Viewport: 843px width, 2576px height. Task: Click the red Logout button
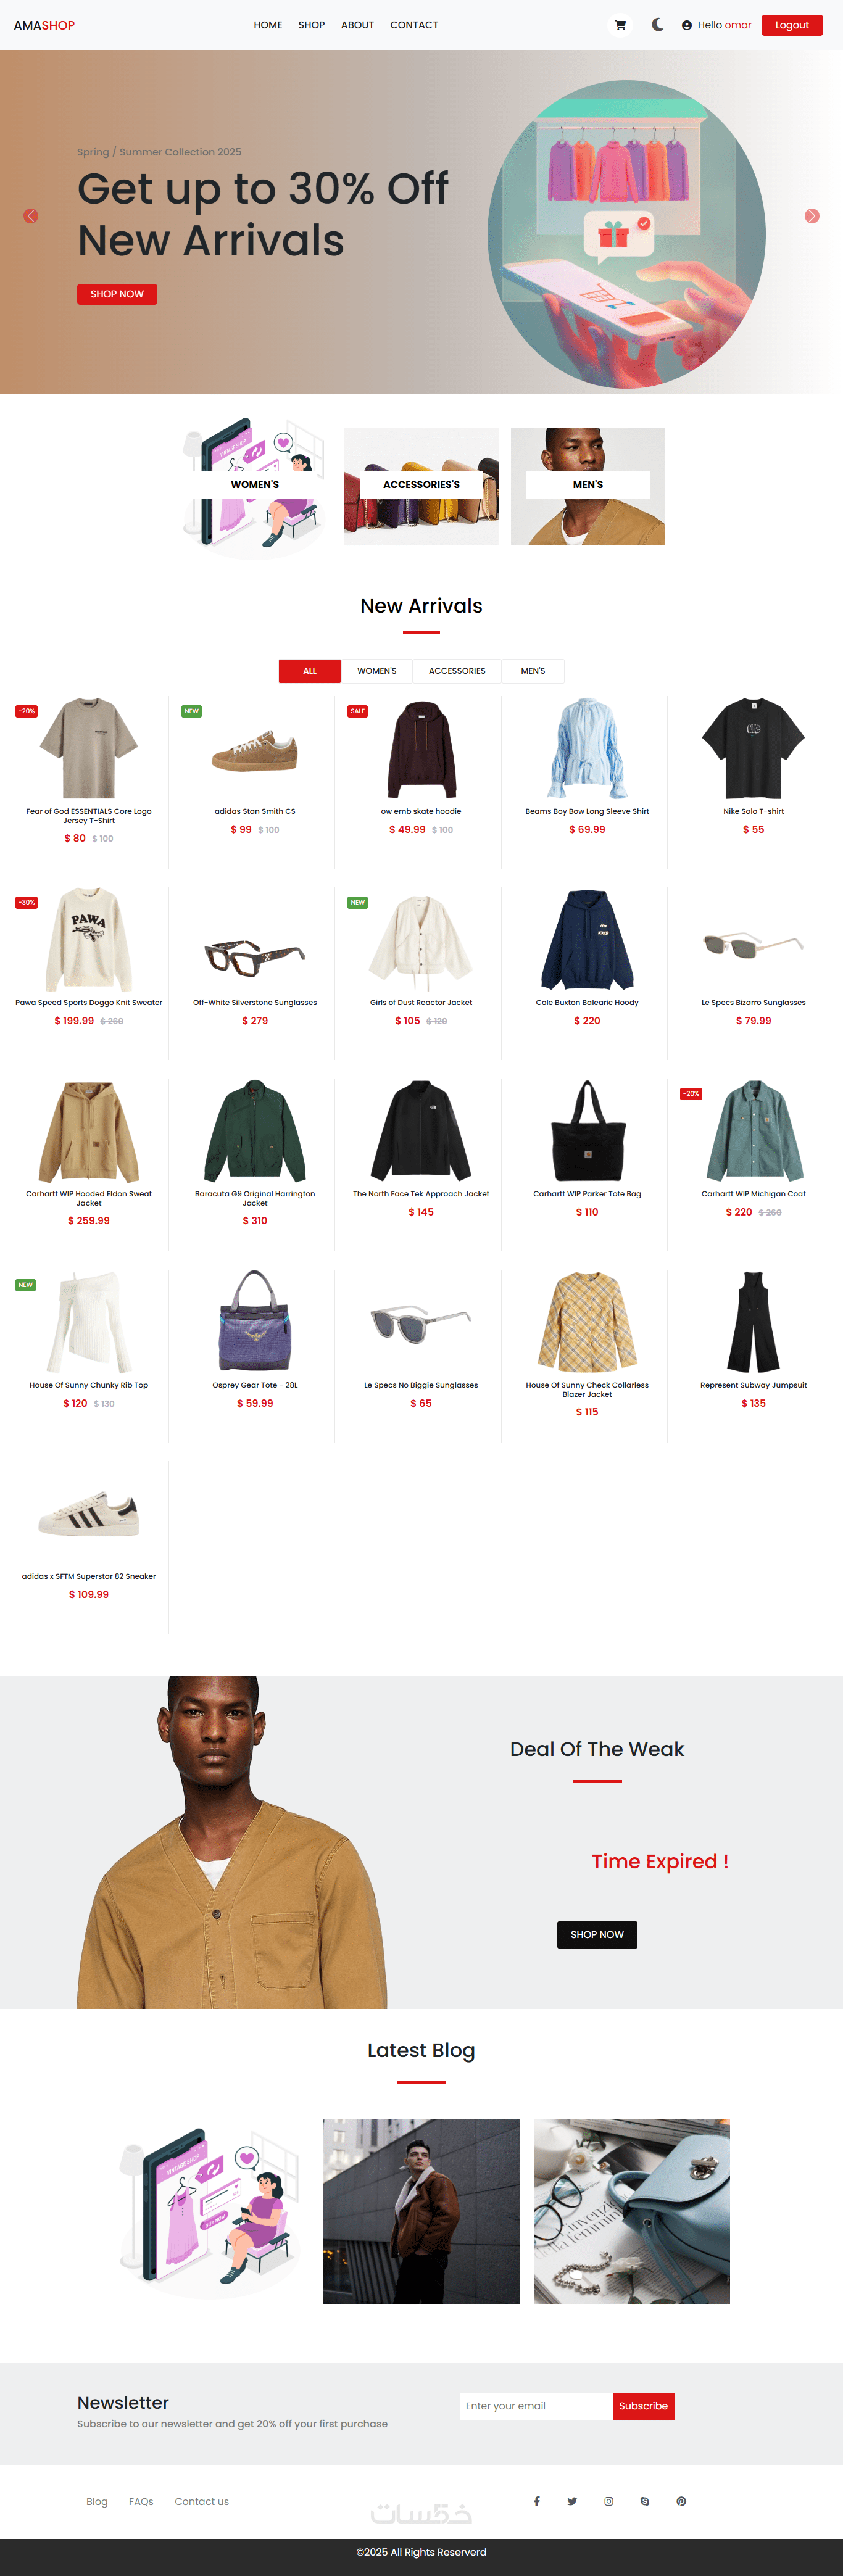[792, 25]
